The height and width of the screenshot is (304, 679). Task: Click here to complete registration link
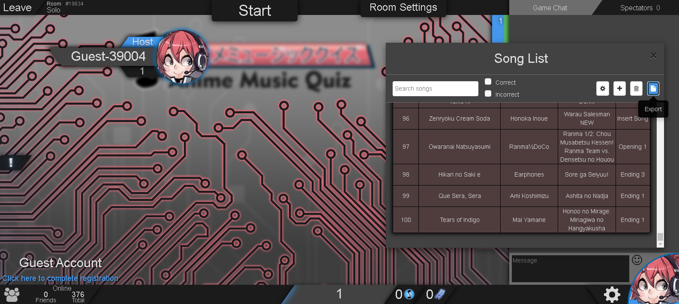click(60, 278)
